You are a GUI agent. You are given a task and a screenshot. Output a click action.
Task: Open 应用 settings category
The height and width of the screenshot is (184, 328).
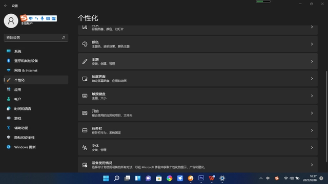36,89
